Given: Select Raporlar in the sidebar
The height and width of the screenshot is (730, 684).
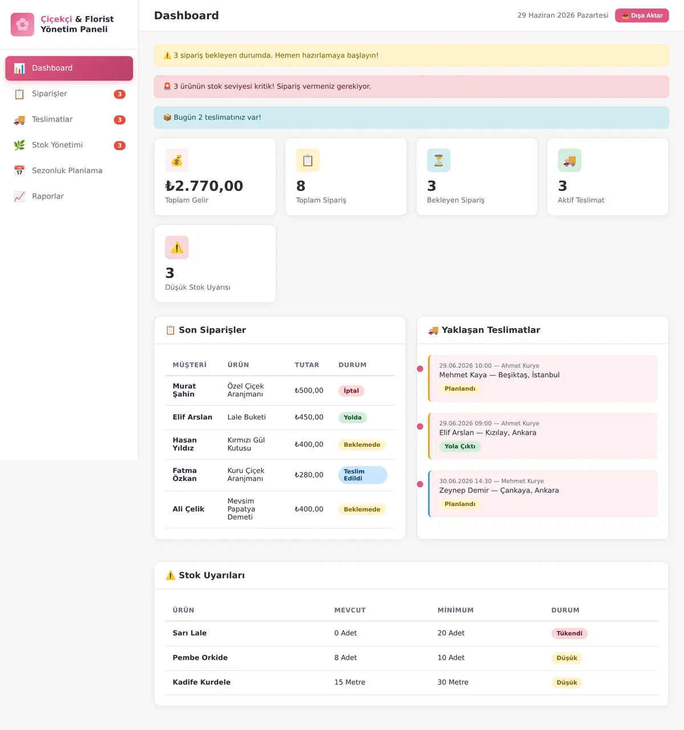Looking at the screenshot, I should pos(69,197).
